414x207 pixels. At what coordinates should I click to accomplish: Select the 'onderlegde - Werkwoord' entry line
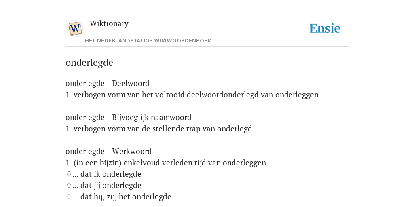tap(109, 151)
